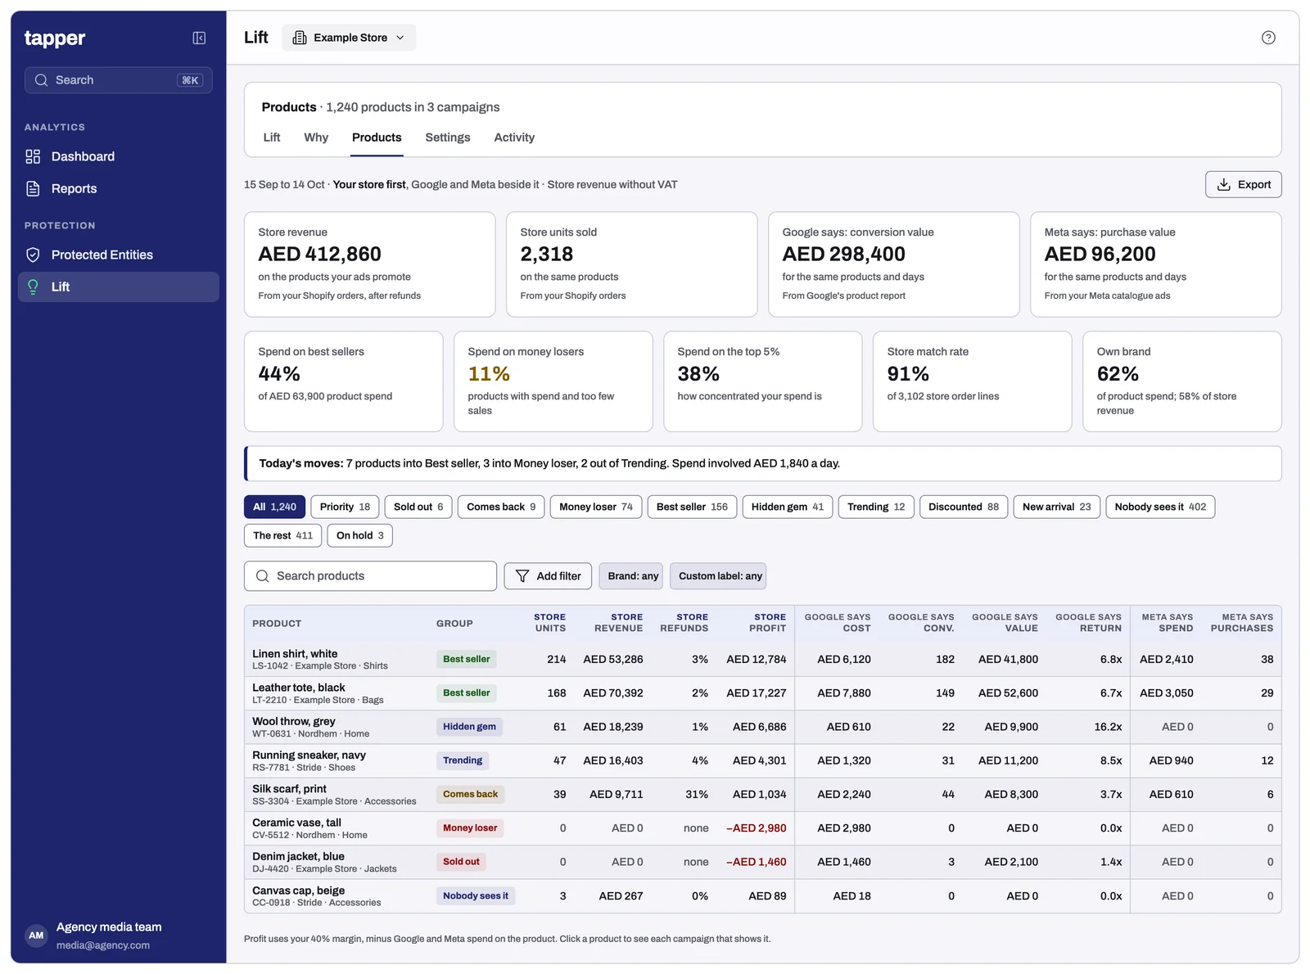Switch to the Activity tab
This screenshot has height=974, width=1310.
pos(514,138)
